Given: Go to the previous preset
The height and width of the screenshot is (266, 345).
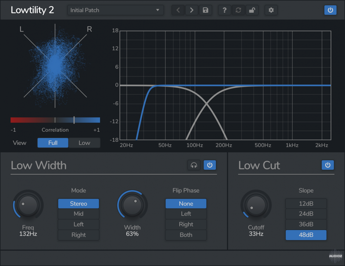Looking at the screenshot, I should (x=178, y=10).
